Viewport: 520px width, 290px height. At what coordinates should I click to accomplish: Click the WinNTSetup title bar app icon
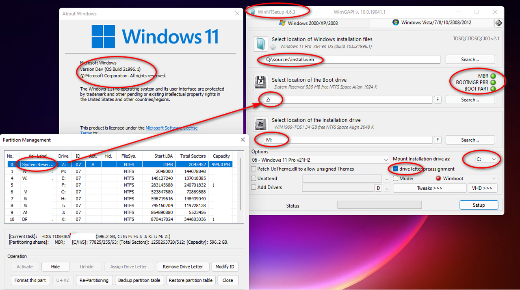coord(253,12)
